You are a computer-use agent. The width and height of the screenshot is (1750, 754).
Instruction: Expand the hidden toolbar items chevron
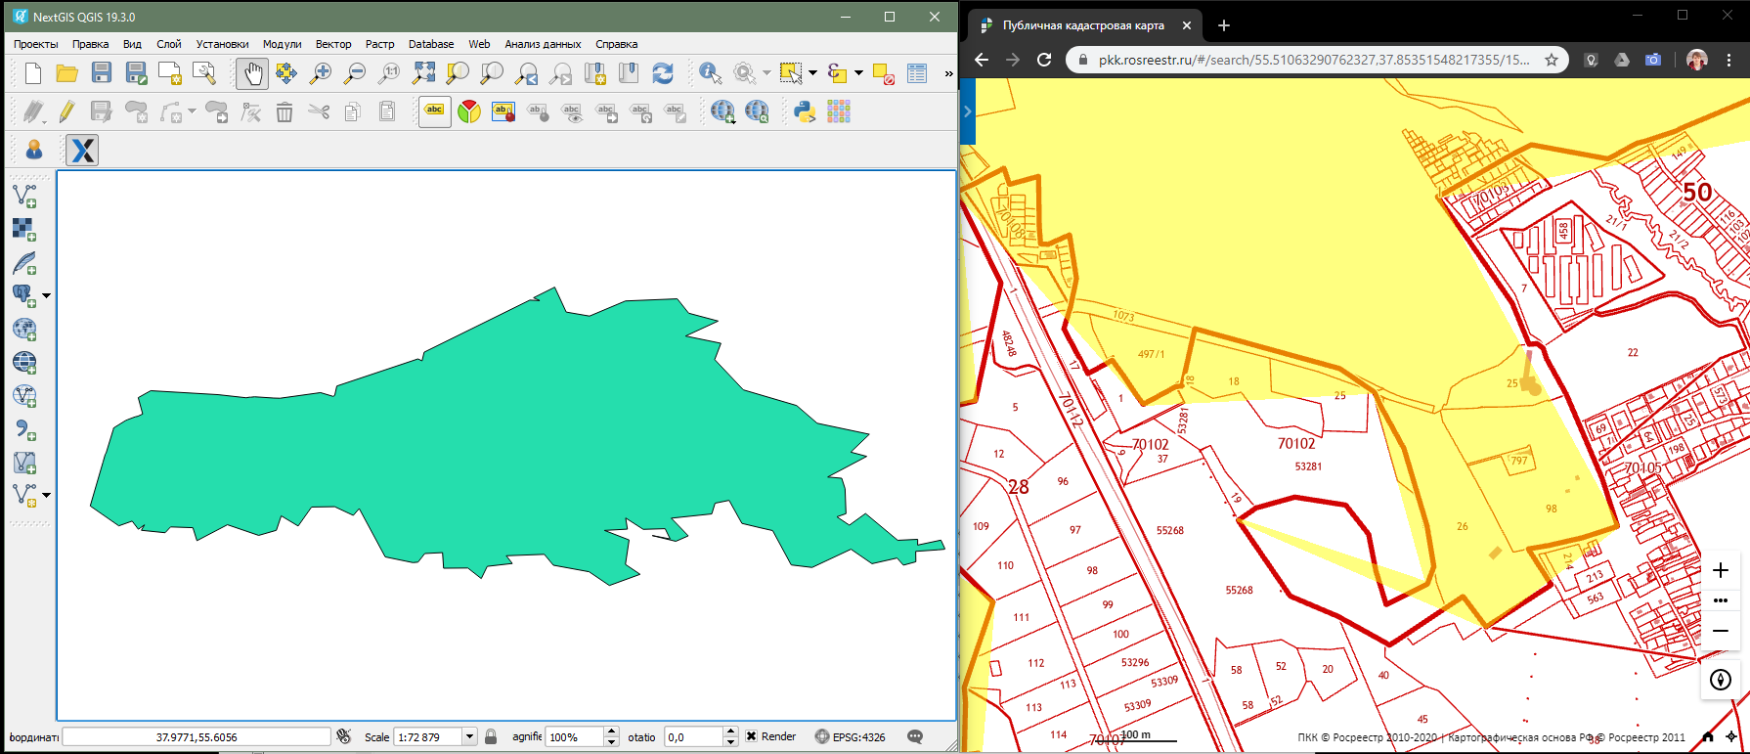[947, 73]
